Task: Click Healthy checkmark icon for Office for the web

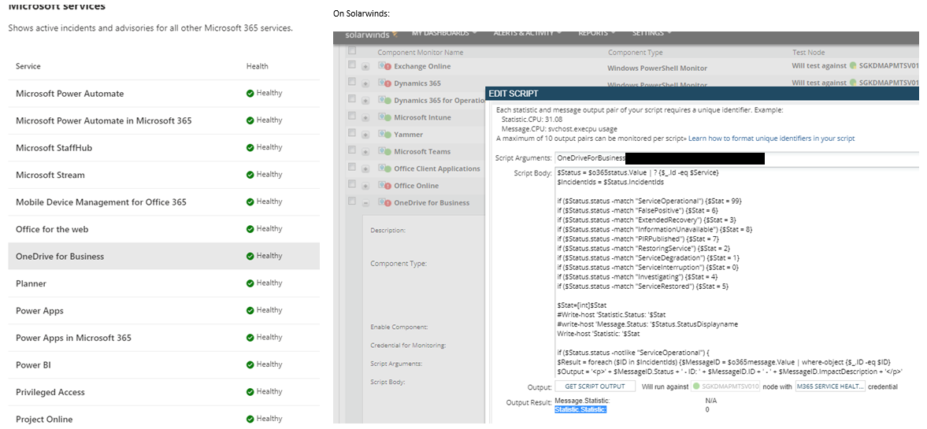Action: [250, 229]
